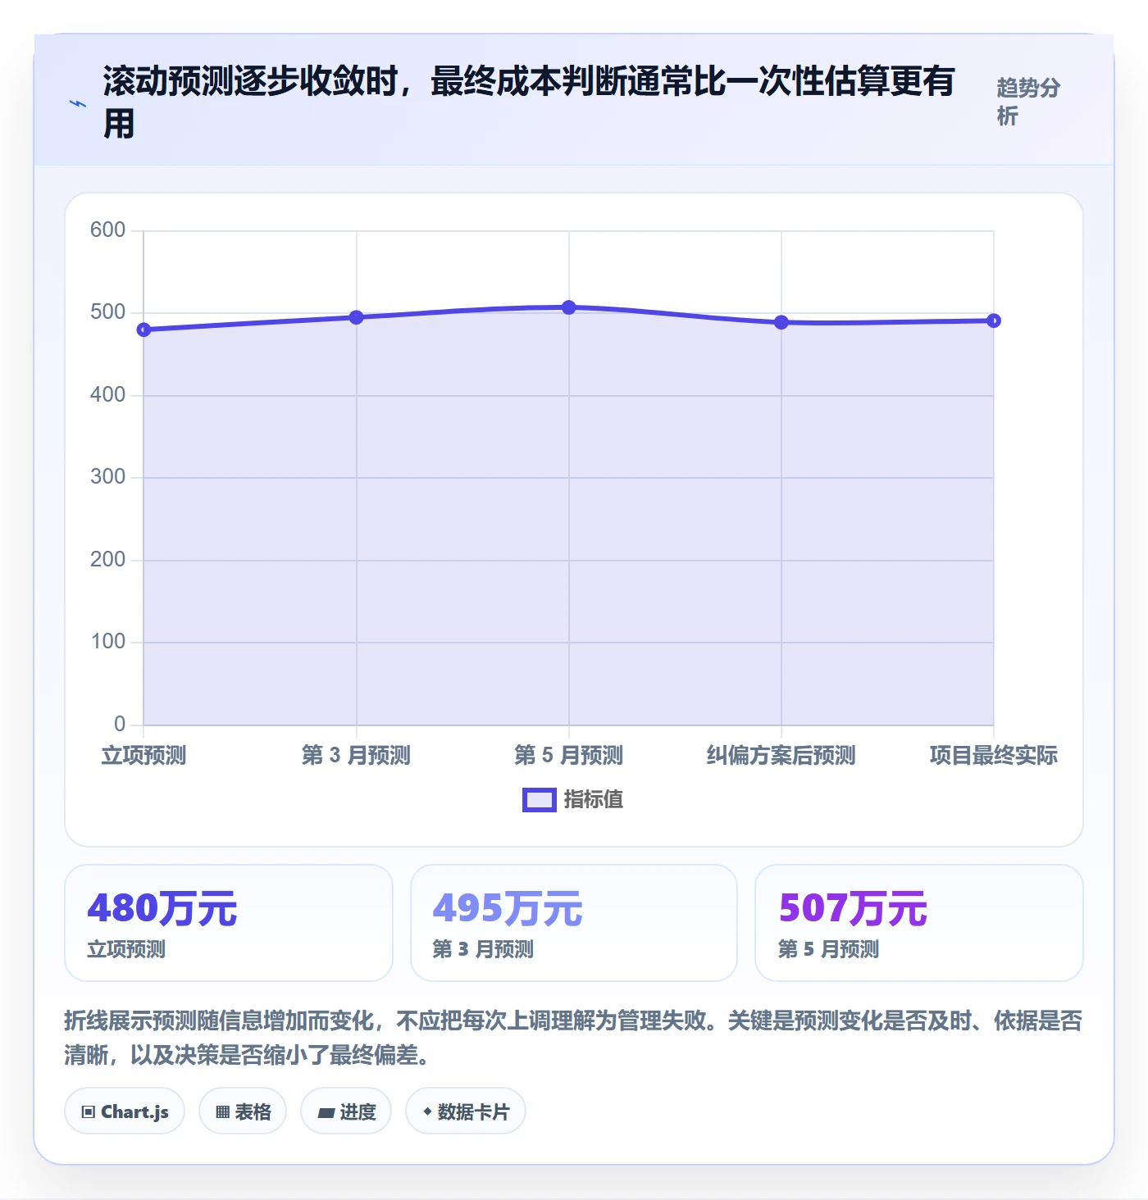The height and width of the screenshot is (1200, 1148).
Task: Click the 0 y-axis value
Action: click(120, 724)
